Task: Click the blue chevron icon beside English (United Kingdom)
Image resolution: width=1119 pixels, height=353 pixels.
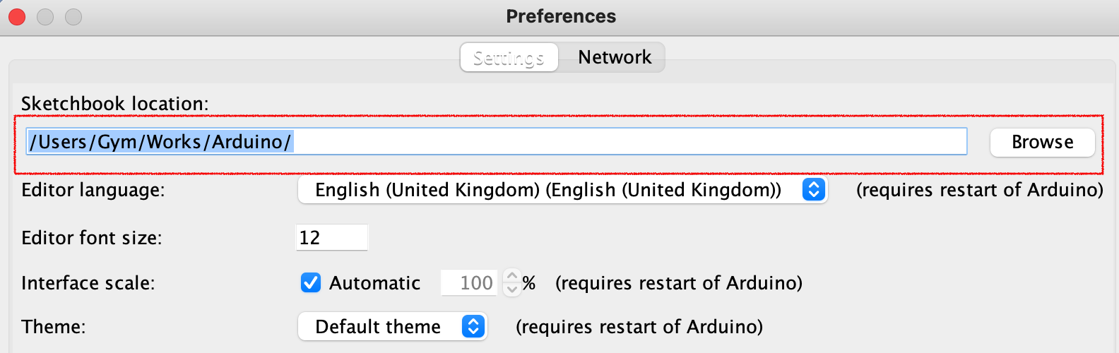Action: [x=813, y=190]
